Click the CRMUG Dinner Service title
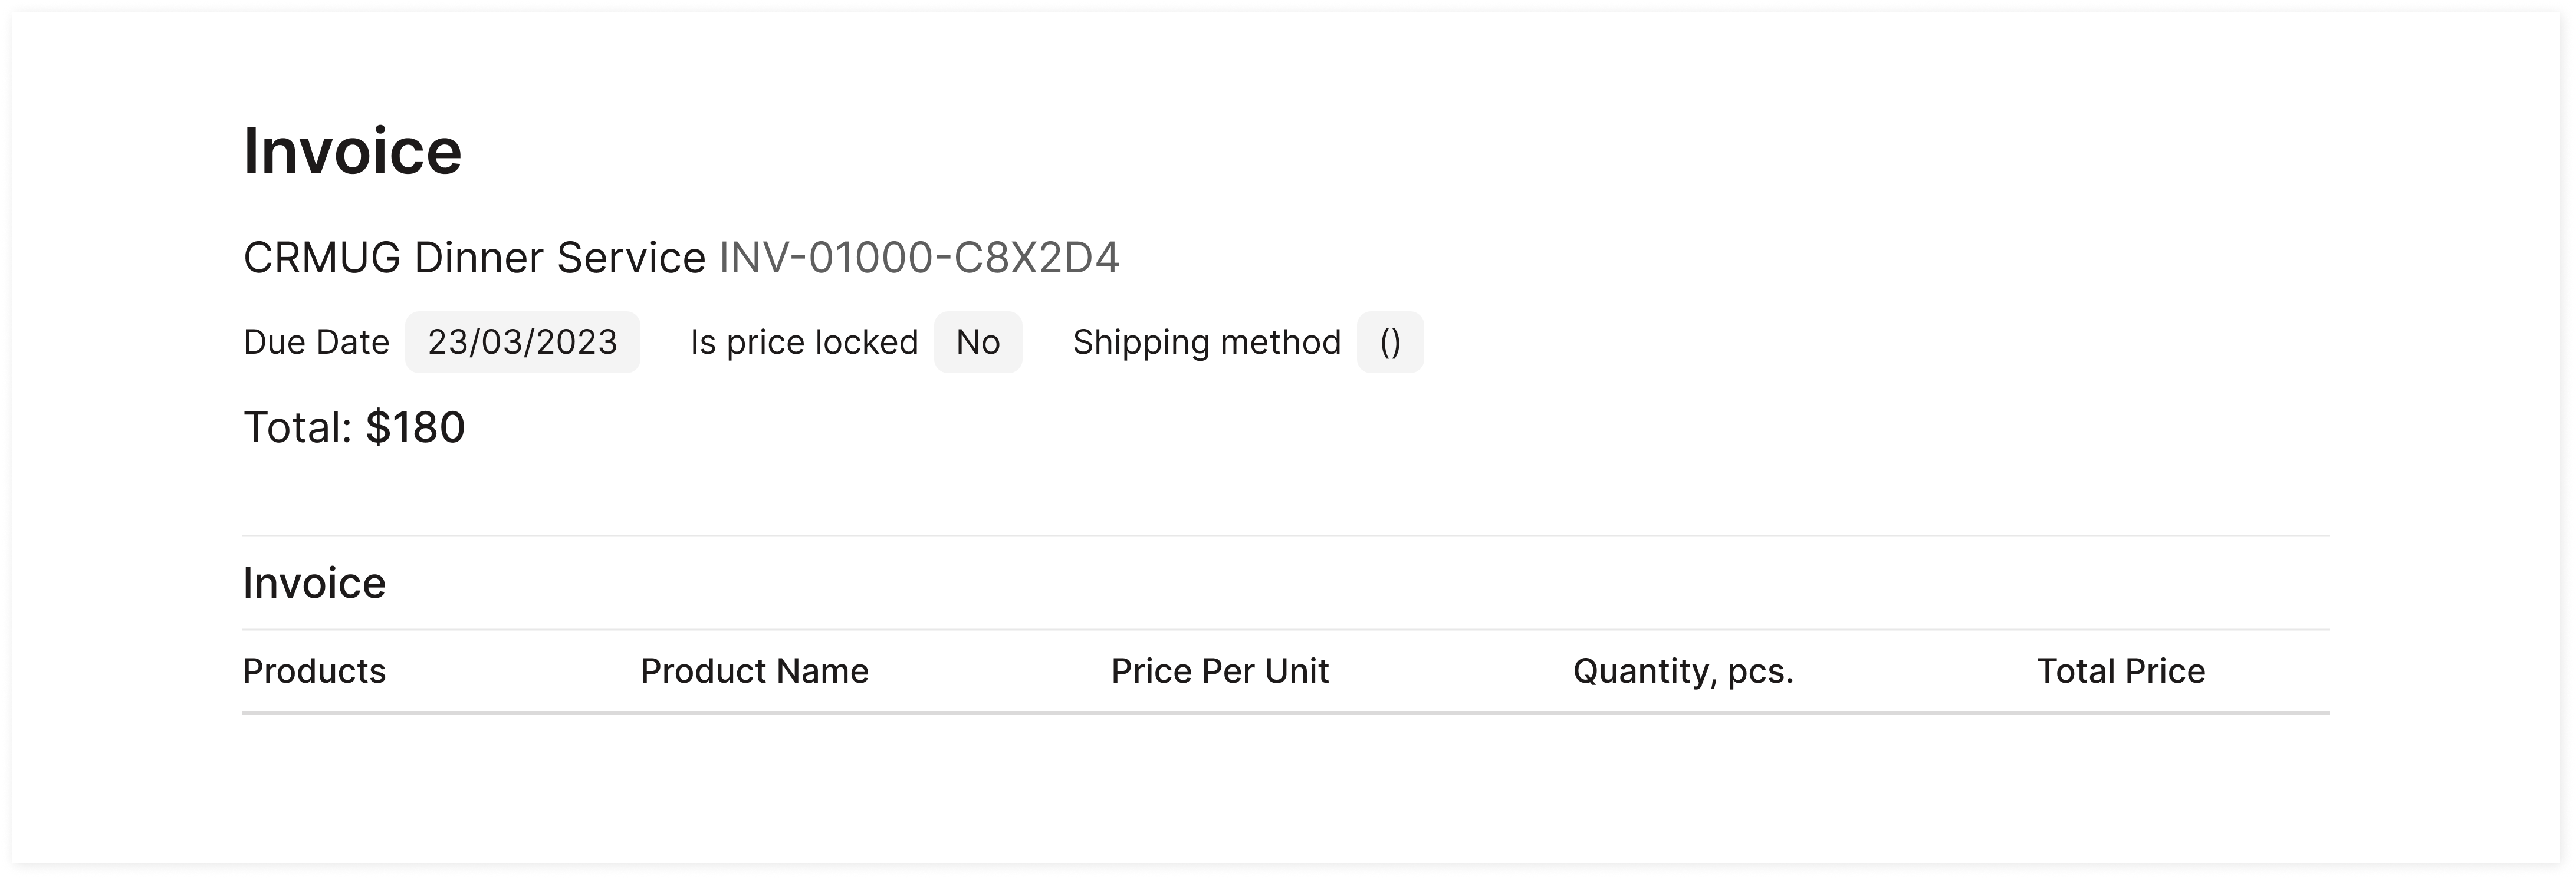The width and height of the screenshot is (2576, 879). pos(474,258)
